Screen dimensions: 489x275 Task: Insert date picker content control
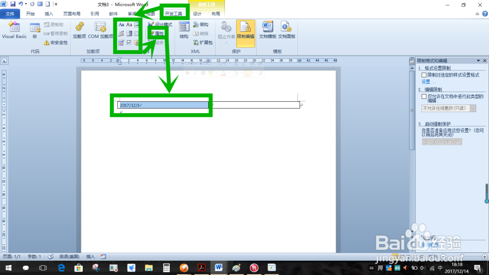[x=121, y=43]
